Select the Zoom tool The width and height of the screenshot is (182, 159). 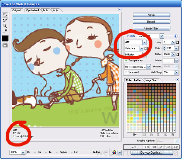5,26
